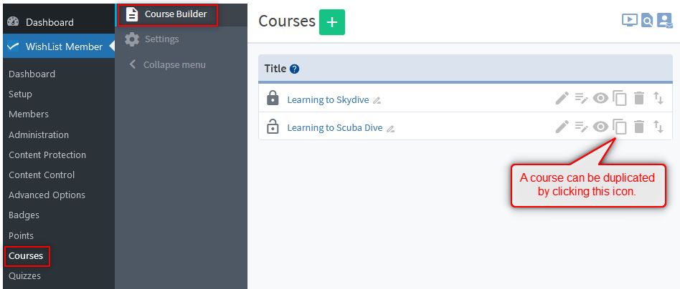
Task: Toggle lock on Learning to Skydive course
Action: coord(273,98)
